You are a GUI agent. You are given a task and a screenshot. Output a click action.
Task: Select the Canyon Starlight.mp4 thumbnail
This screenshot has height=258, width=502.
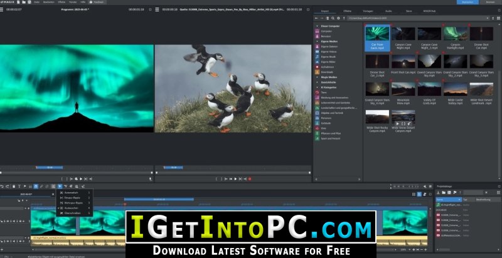[456, 34]
